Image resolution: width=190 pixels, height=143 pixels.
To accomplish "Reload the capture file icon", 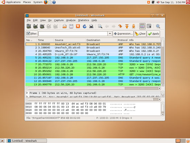I will point(85,26).
